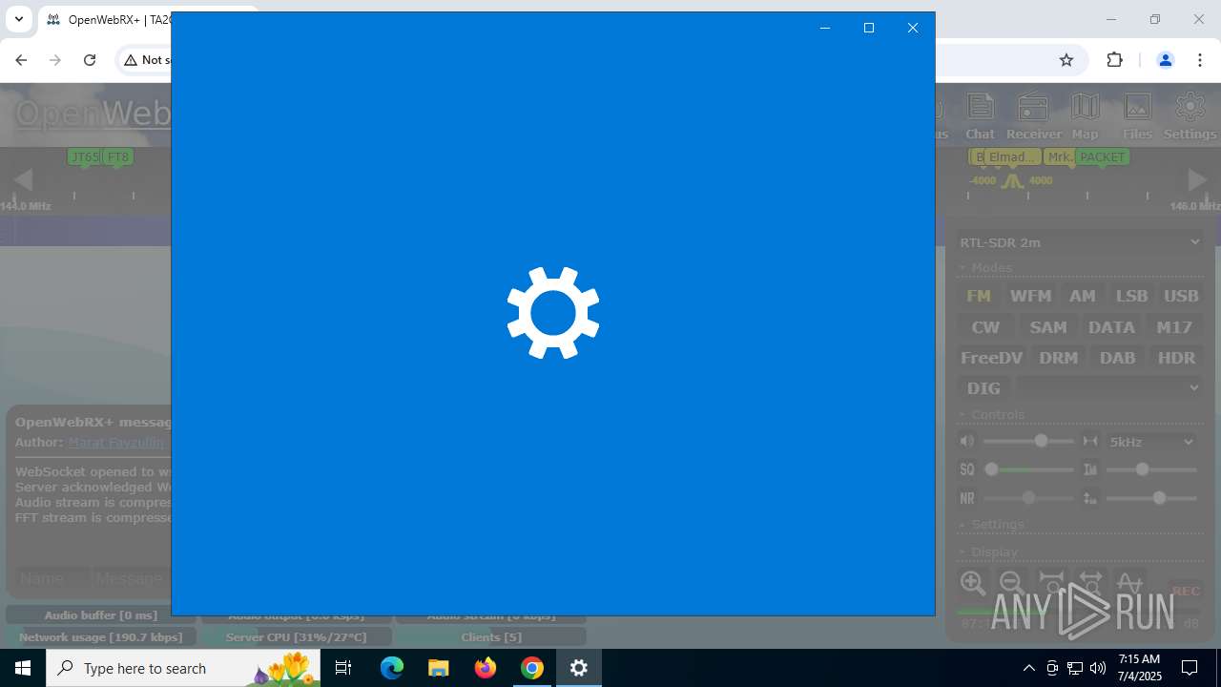Select DAB mode button

click(x=1117, y=358)
